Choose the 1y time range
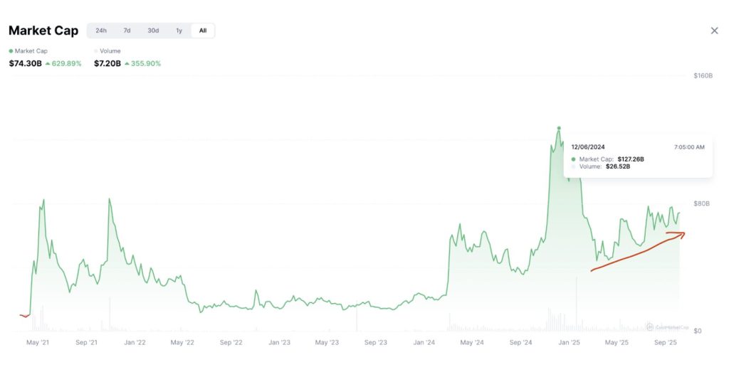This screenshot has width=729, height=377. [x=179, y=31]
